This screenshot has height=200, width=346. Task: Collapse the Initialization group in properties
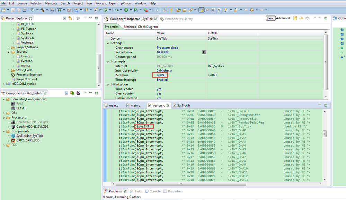108,84
